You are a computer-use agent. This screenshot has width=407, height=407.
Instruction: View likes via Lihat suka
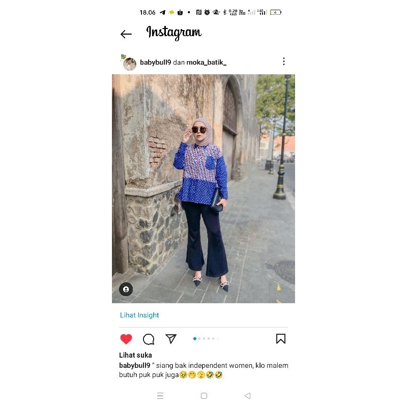[x=135, y=355]
